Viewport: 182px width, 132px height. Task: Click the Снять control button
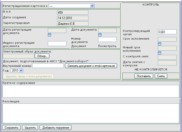[x=161, y=76]
